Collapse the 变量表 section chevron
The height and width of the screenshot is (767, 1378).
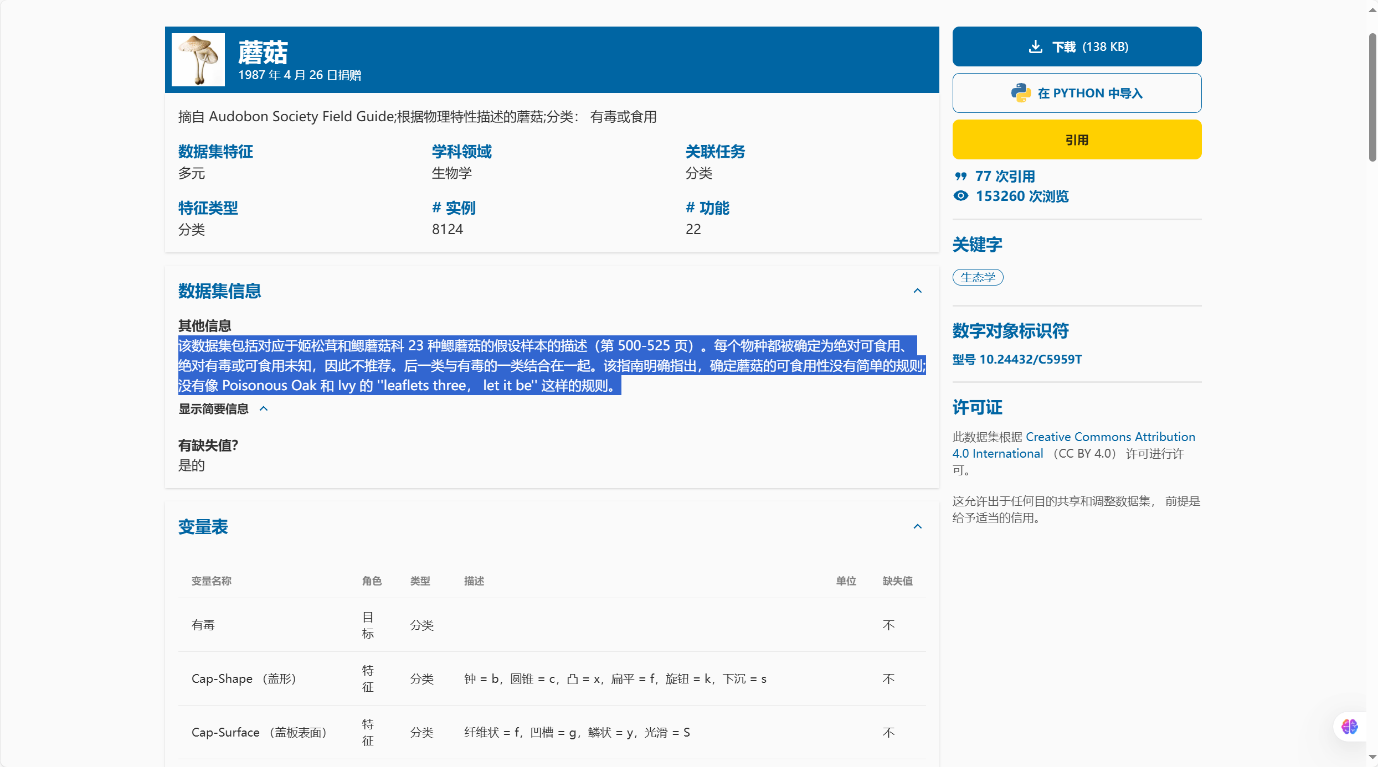918,527
